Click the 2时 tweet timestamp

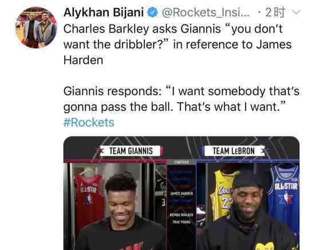(274, 13)
